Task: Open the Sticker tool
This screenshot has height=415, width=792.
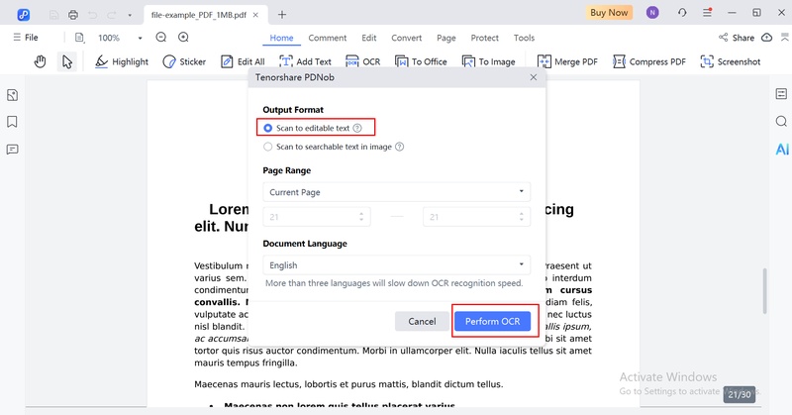Action: (184, 61)
